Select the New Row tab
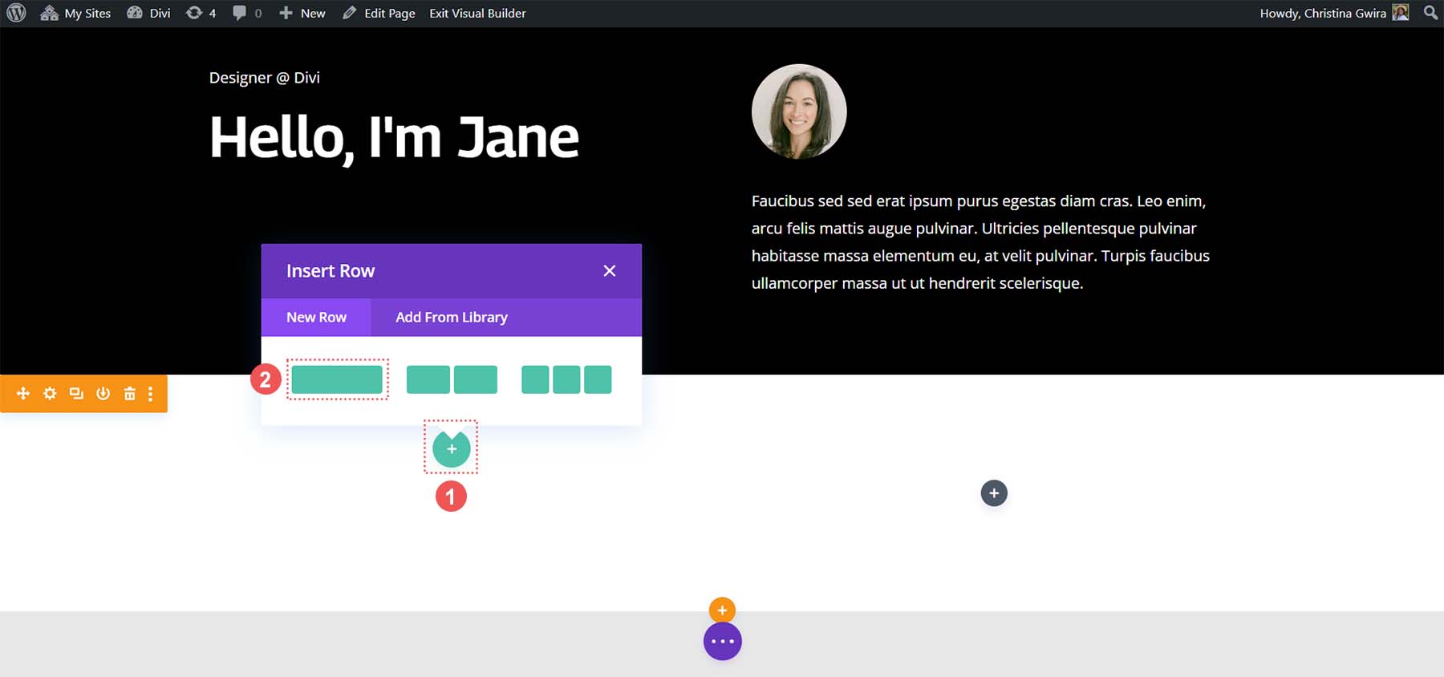This screenshot has height=677, width=1444. coord(316,318)
